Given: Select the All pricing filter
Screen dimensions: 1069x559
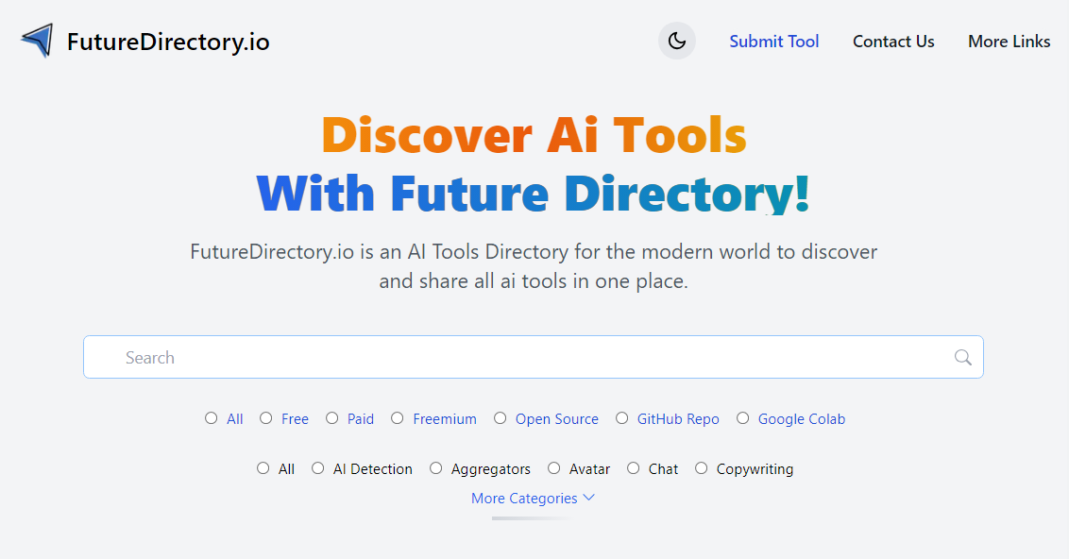Looking at the screenshot, I should [212, 418].
